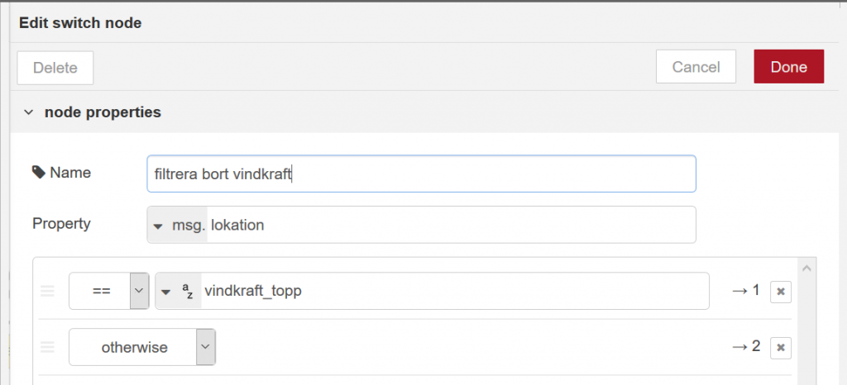Click the a-z string type icon
847x385 pixels.
tap(188, 291)
